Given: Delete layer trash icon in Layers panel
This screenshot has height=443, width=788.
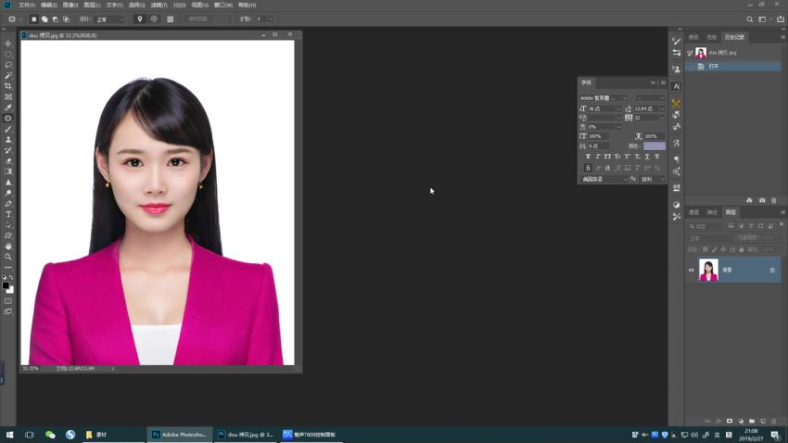Looking at the screenshot, I should point(774,421).
